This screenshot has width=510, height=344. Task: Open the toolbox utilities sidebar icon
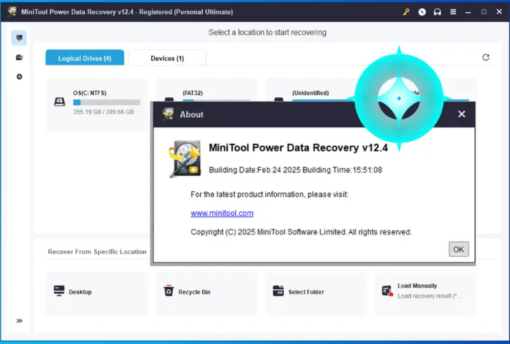point(19,57)
